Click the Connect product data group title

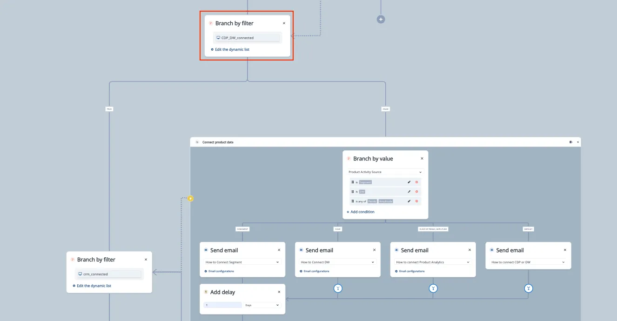tap(218, 142)
